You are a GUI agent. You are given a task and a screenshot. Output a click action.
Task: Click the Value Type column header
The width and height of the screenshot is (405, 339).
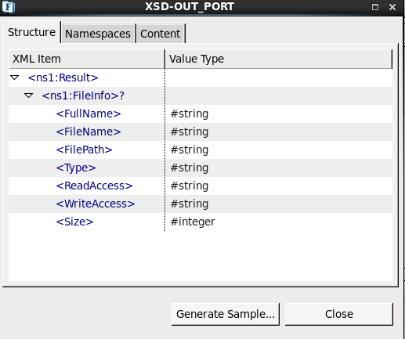(279, 59)
